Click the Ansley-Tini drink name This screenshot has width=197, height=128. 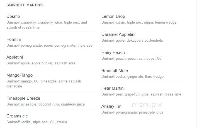[x=112, y=106]
